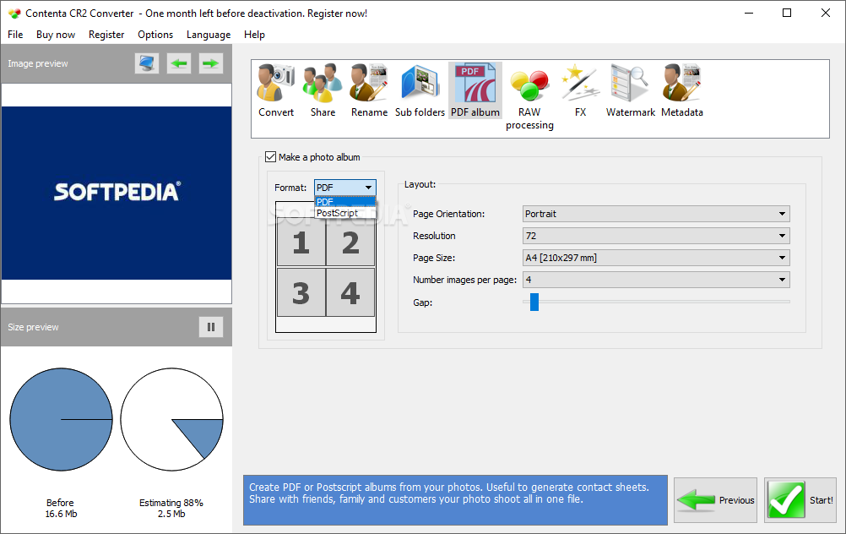Open the Watermark step
Screen dimensions: 846x534
pyautogui.click(x=630, y=90)
